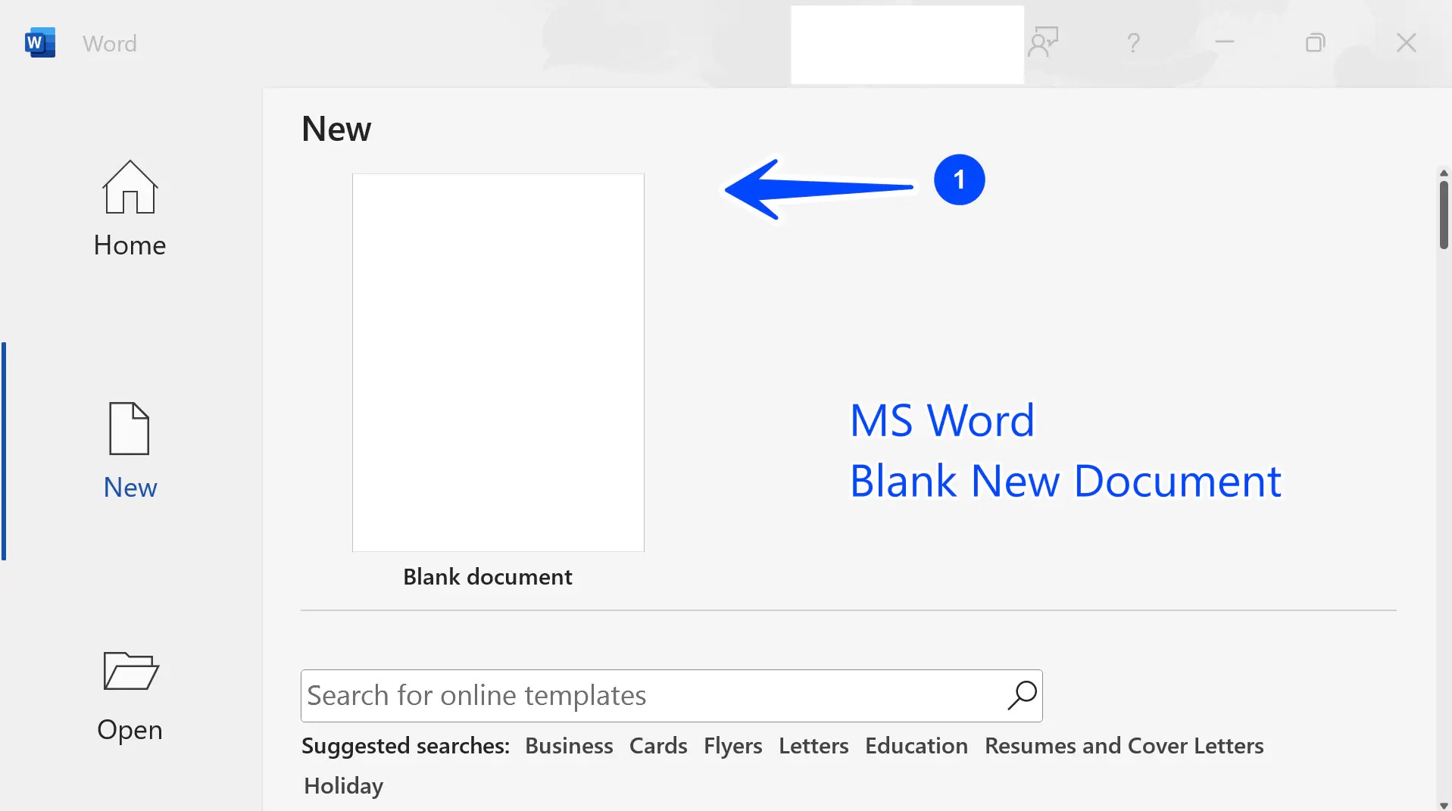Create a Blank document from thumbnail

point(498,363)
